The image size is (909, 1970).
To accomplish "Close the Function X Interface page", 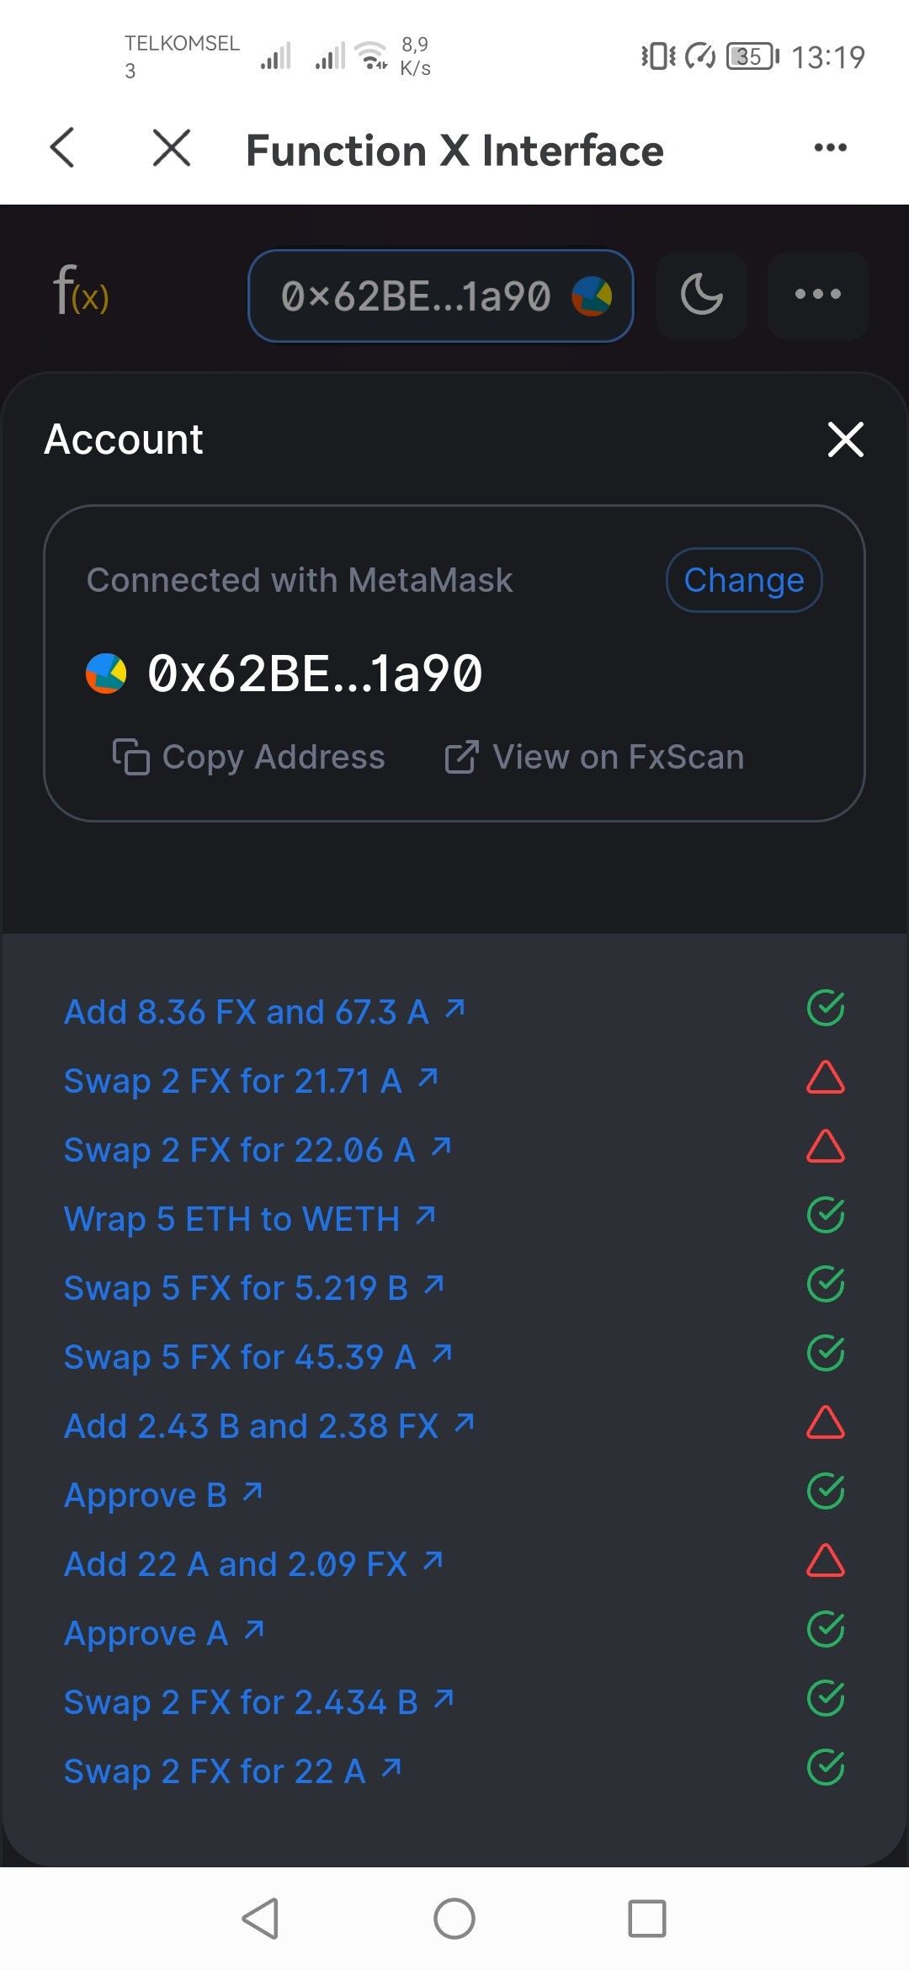I will [x=172, y=148].
